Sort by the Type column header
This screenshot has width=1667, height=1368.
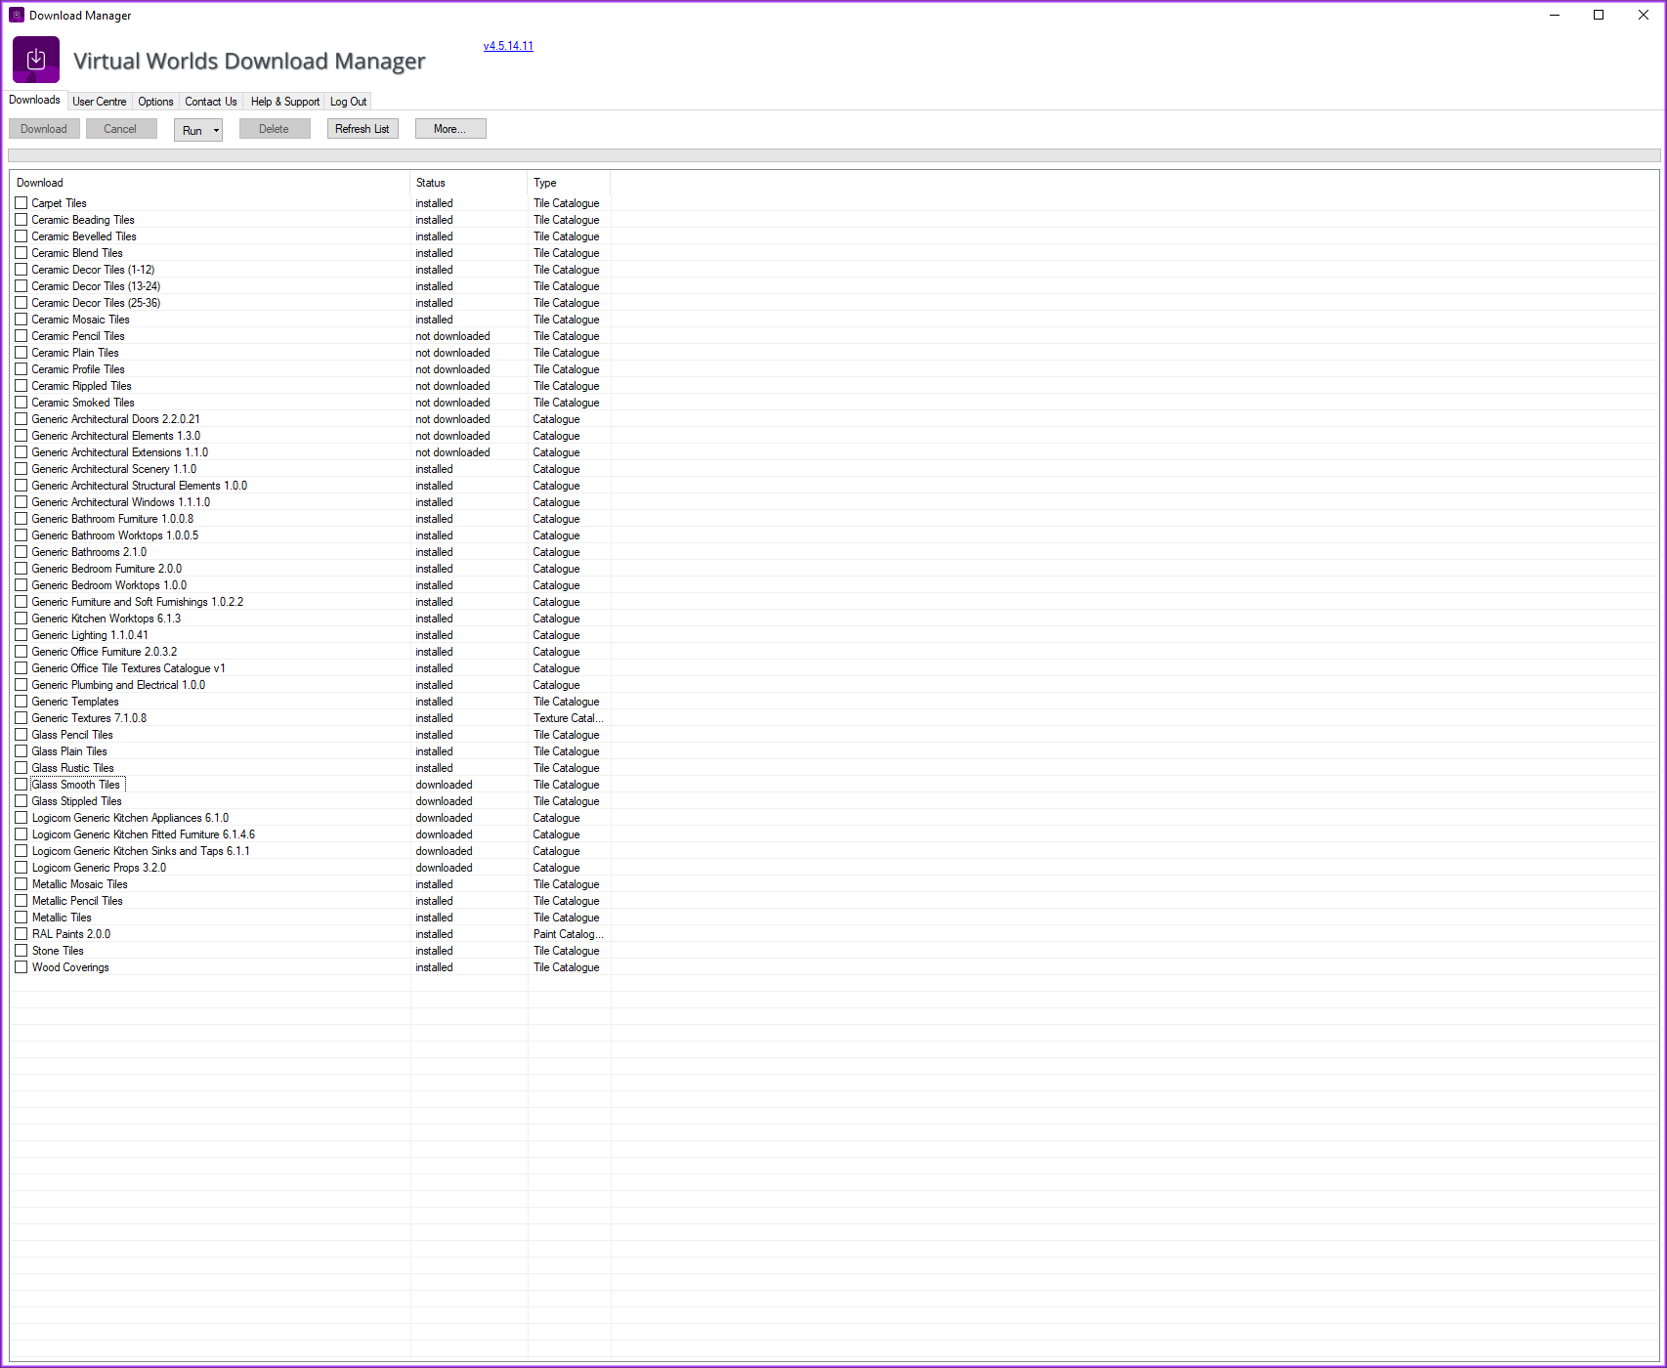coord(569,183)
